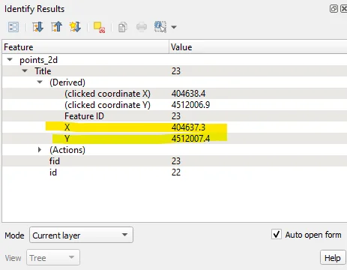The height and width of the screenshot is (270, 347).
Task: Collapse the (Derived) node
Action: 40,82
